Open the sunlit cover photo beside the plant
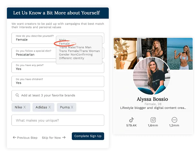 125,53
